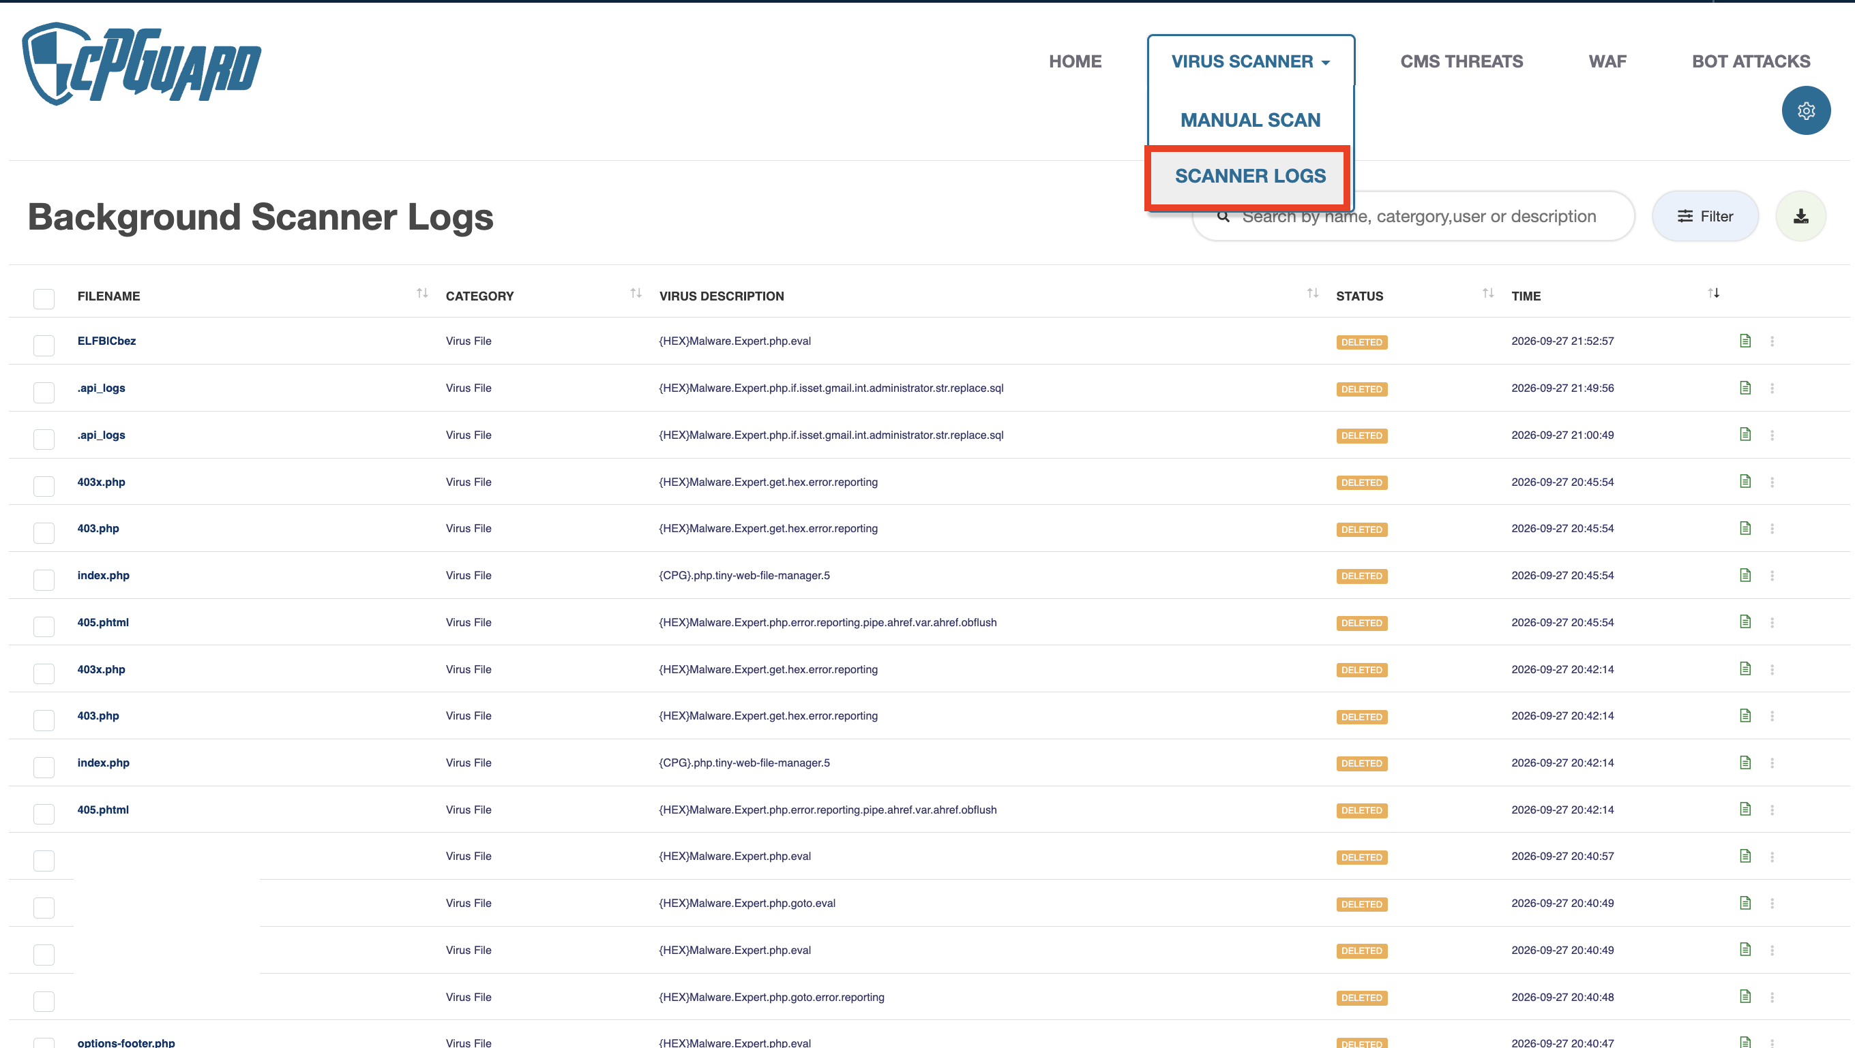Go to Home tab

[x=1075, y=61]
